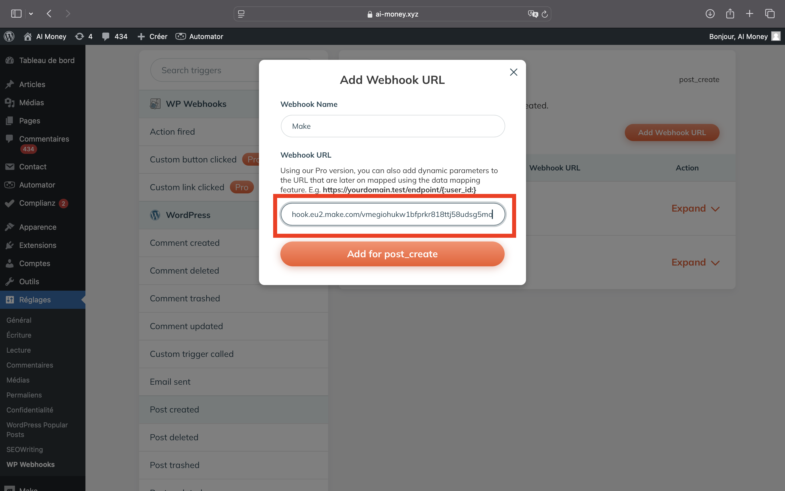Click the Webhook URL input field

click(x=392, y=214)
